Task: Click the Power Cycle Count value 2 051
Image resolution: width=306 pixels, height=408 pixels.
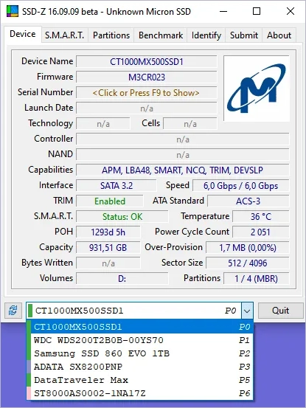Action: (261, 232)
